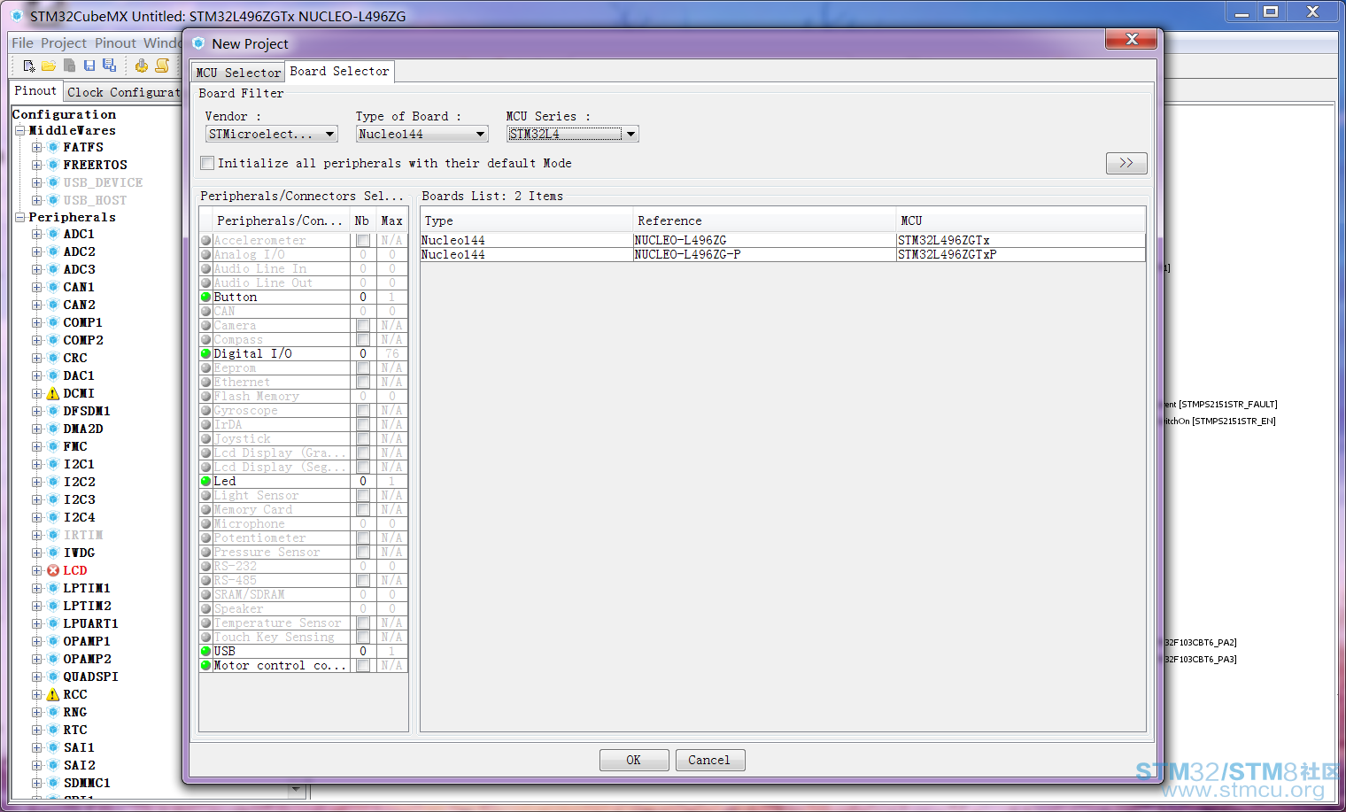Click the cube icon beside I2C1
The height and width of the screenshot is (812, 1346).
(x=53, y=465)
